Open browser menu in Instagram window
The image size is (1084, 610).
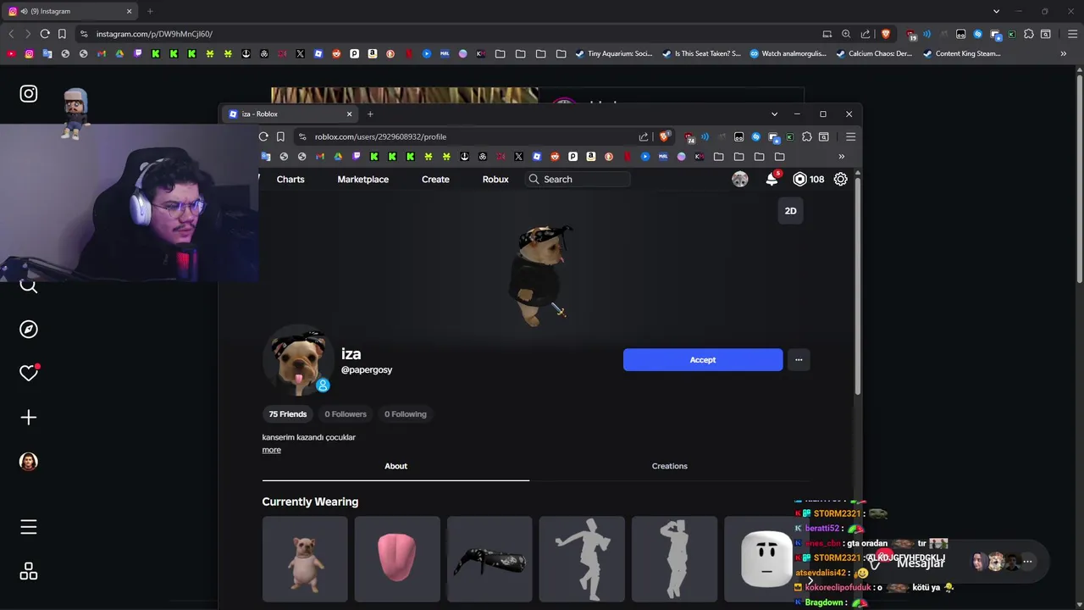(x=1072, y=34)
